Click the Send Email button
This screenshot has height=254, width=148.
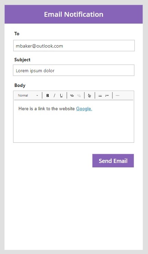click(x=113, y=161)
